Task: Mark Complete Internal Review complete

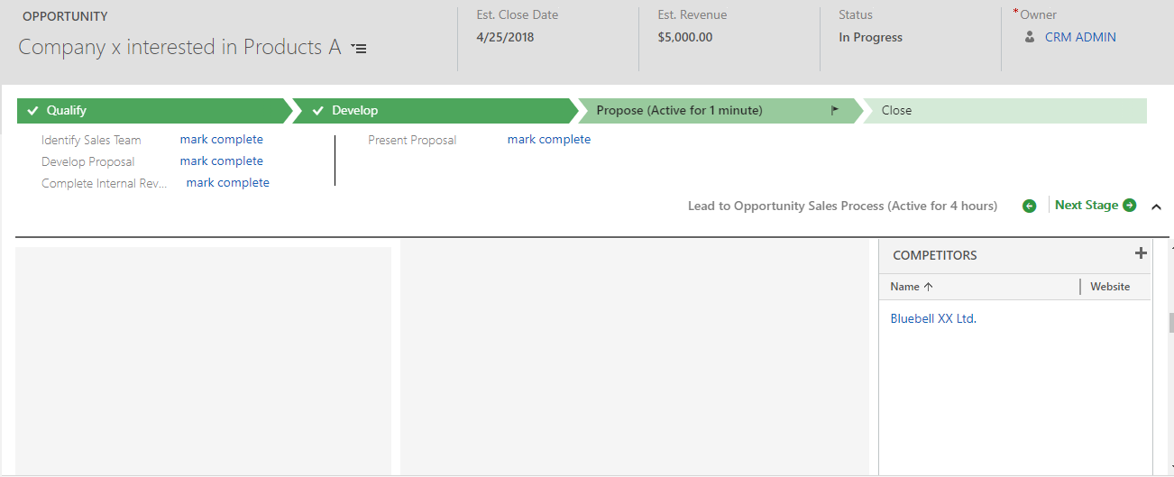Action: point(228,183)
